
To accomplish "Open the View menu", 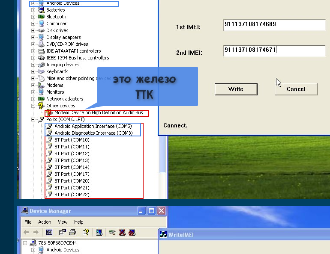I will coord(63,222).
